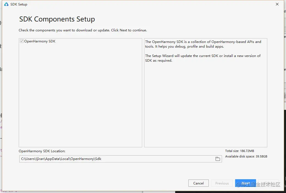Click the folder browse icon for SDK location
The height and width of the screenshot is (193, 286).
click(x=218, y=159)
